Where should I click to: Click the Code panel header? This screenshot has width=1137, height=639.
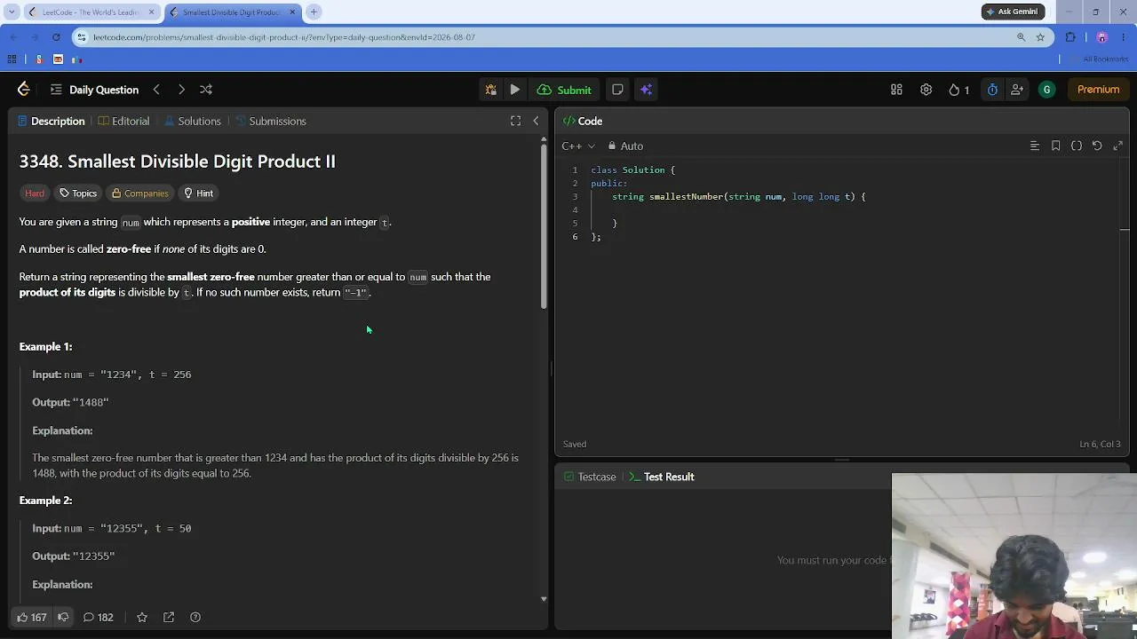[x=583, y=121]
